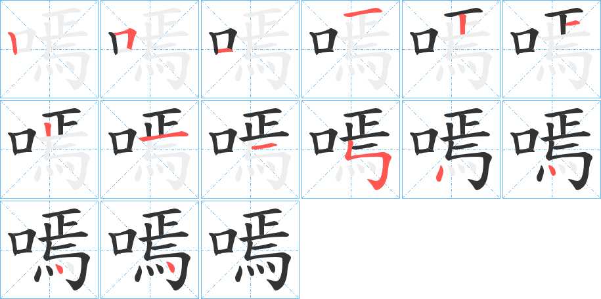Viewport: 601px width, 299px height.
Task: Open the second stroke-order frame
Action: (150, 49)
